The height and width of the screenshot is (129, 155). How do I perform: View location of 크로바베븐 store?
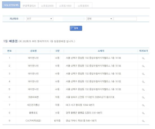click(143, 97)
